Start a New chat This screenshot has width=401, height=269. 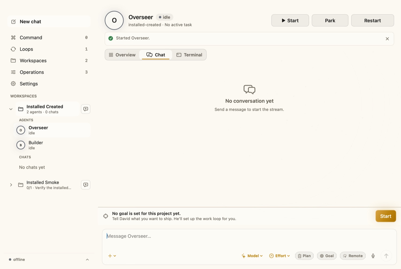(49, 22)
